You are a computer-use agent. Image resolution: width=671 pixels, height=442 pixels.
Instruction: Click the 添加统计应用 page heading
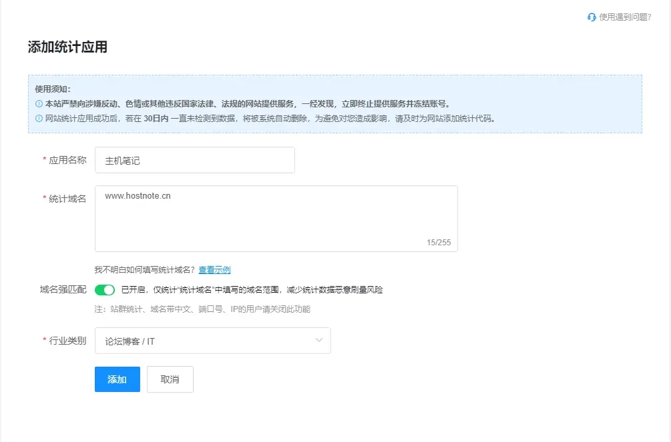tap(67, 47)
